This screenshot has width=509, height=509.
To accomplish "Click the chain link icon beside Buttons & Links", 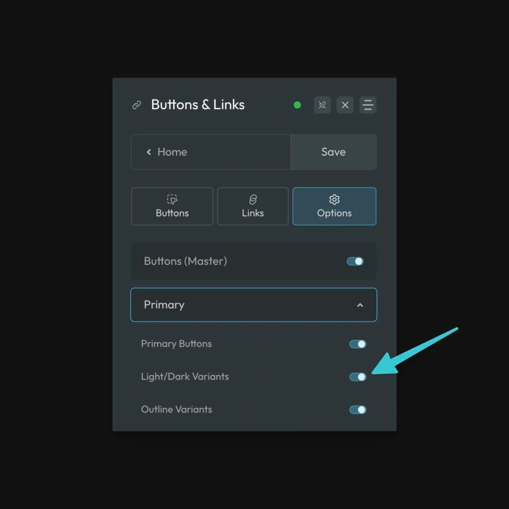I will click(136, 105).
